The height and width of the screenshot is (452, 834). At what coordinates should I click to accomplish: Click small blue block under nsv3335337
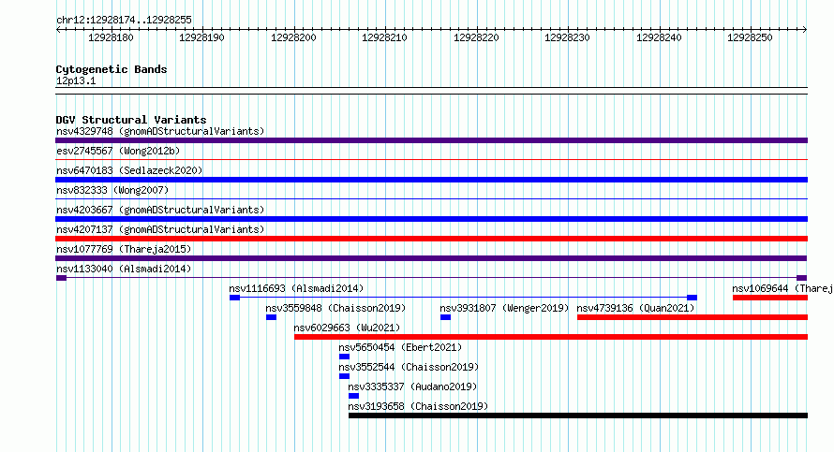click(353, 396)
